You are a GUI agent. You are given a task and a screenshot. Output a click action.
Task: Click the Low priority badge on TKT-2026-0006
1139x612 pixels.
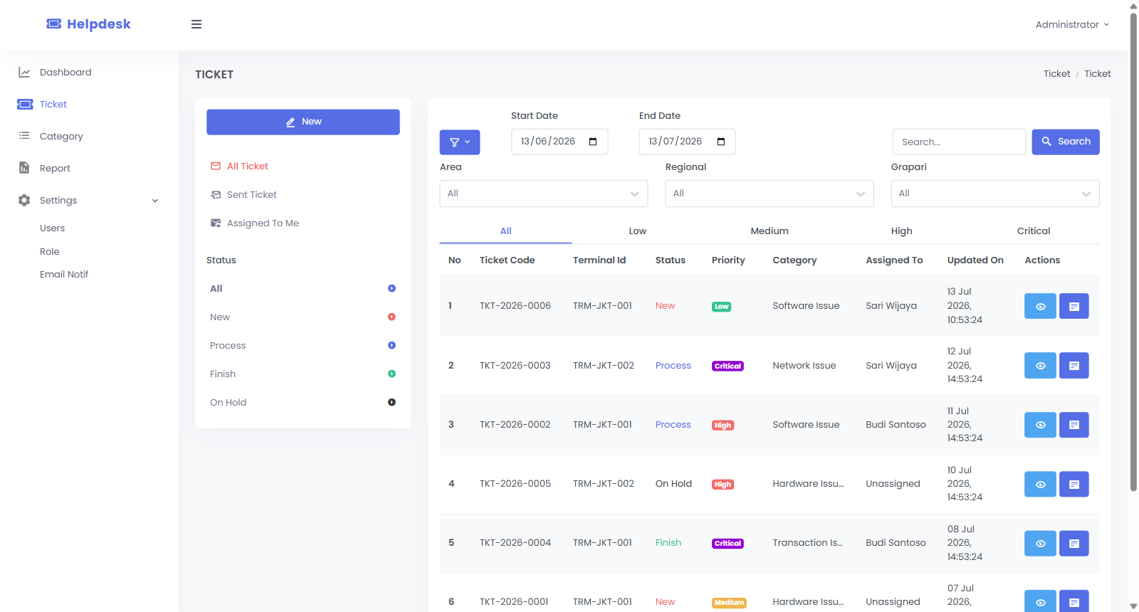[721, 307]
